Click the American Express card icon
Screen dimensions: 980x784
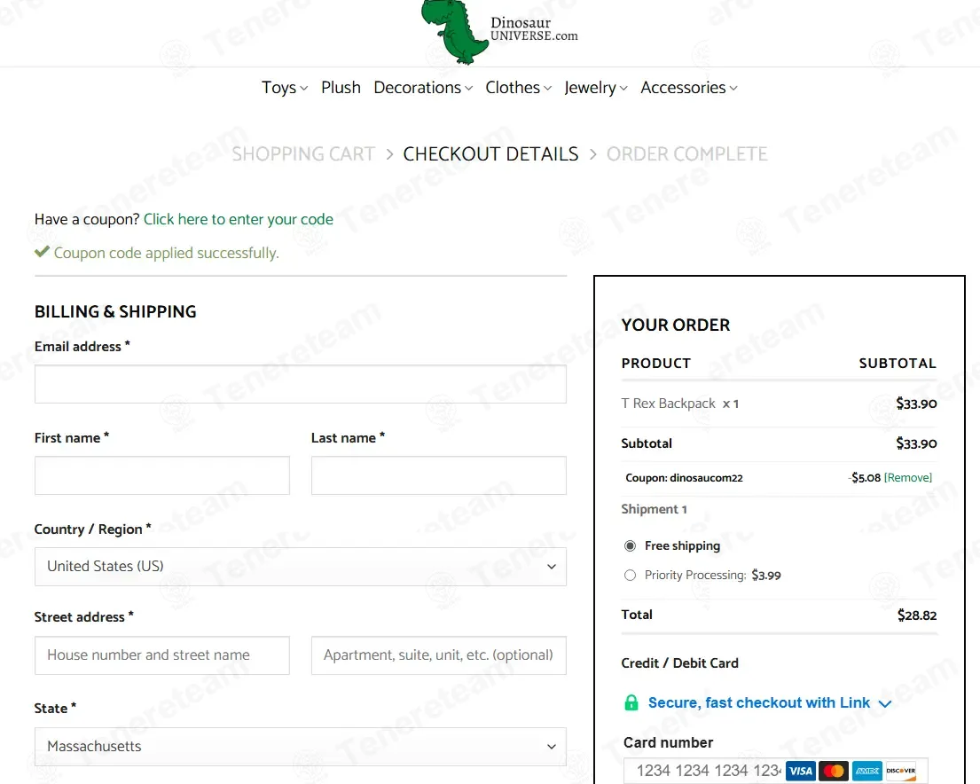click(x=867, y=771)
